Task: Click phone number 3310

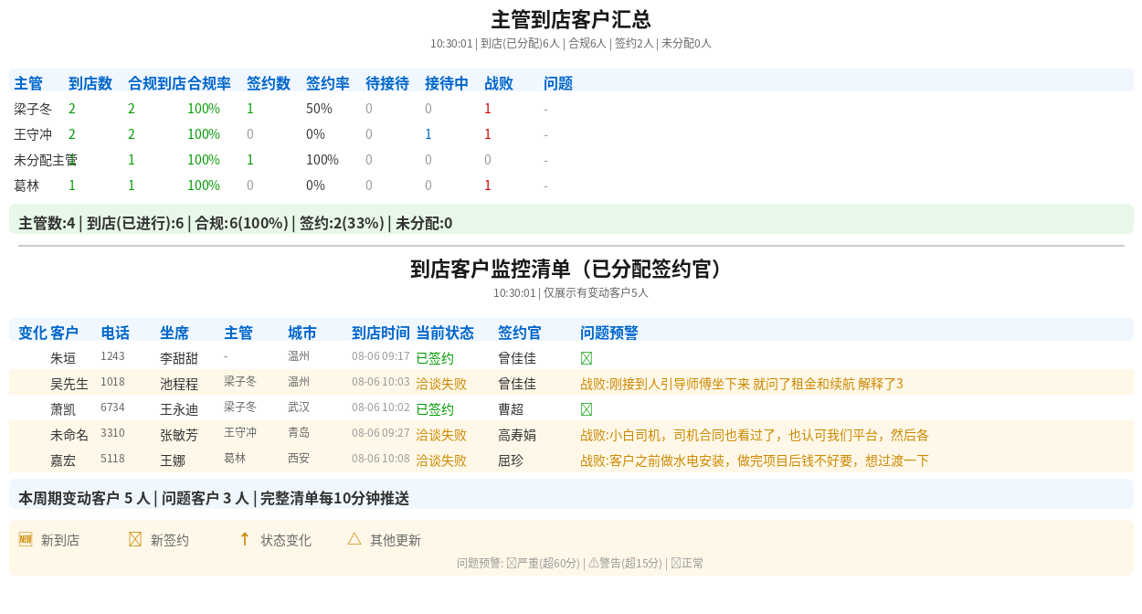Action: tap(112, 432)
